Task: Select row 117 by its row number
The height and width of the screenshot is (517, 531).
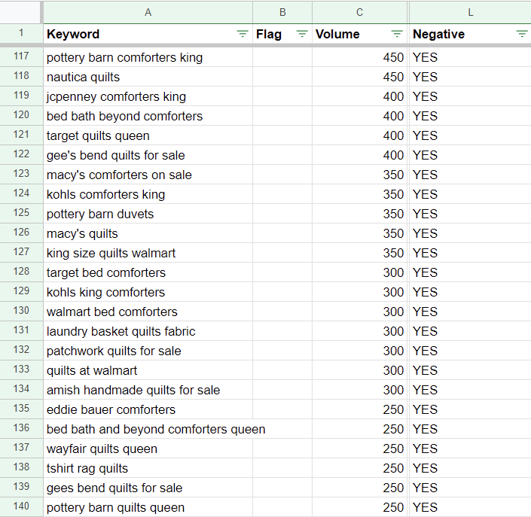Action: click(21, 57)
